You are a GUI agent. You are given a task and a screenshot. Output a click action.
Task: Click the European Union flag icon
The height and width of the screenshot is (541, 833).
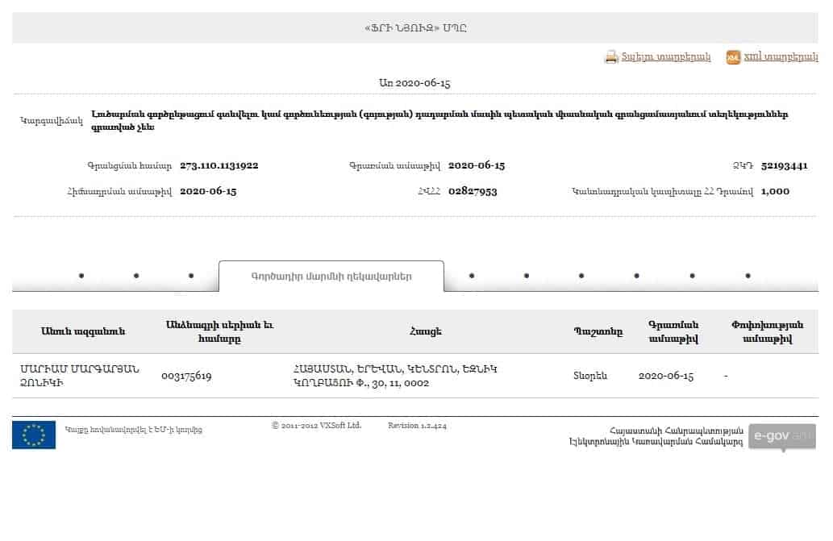tap(34, 435)
